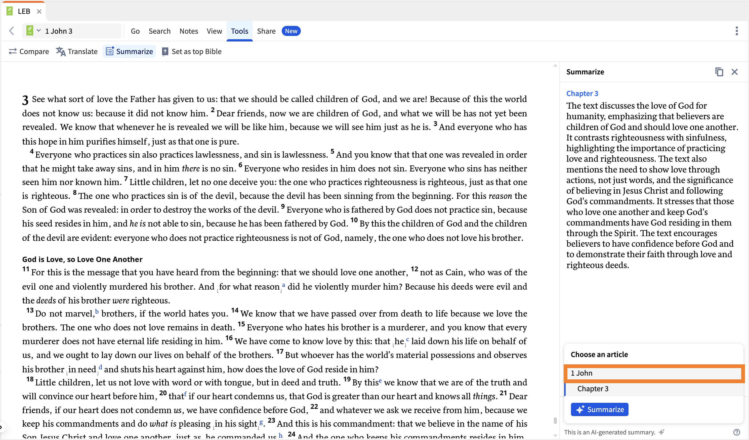
Task: Click Set as top Bible
Action: point(192,51)
